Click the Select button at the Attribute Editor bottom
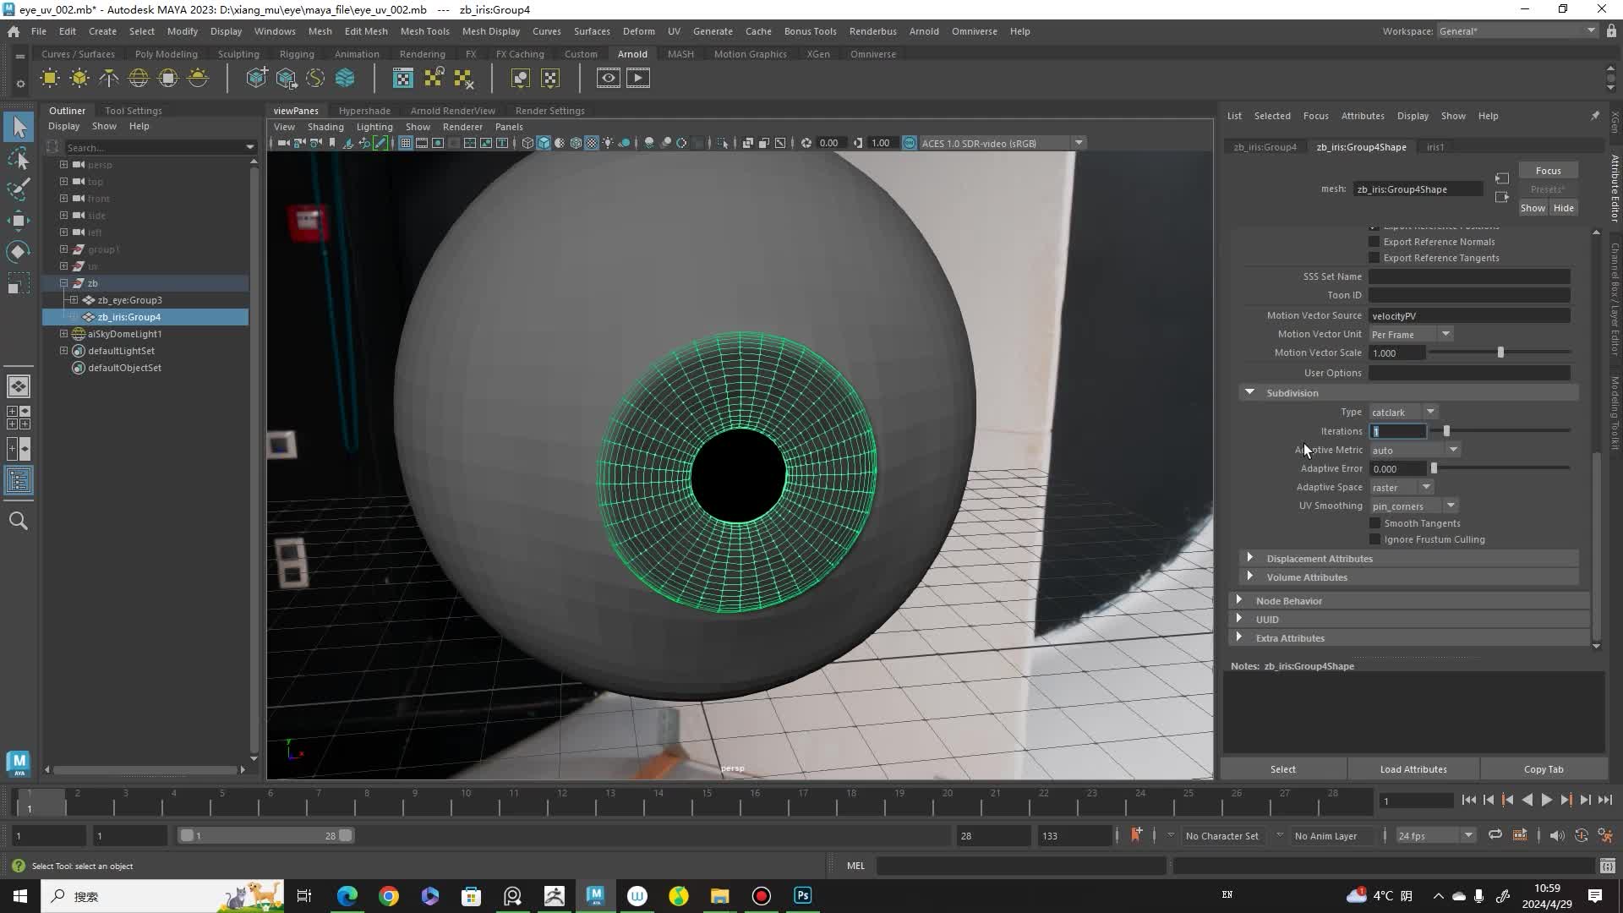This screenshot has width=1623, height=913. pos(1282,769)
